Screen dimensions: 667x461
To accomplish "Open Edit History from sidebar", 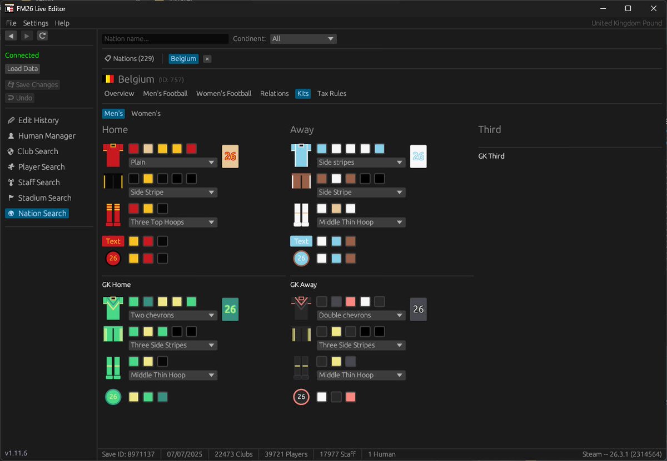I will pos(32,120).
